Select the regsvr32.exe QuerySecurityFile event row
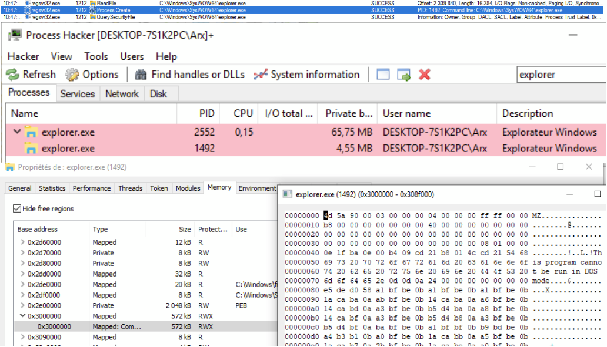 (302, 17)
